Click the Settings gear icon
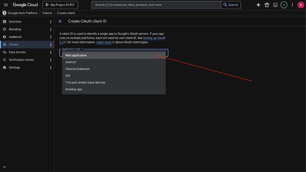The height and width of the screenshot is (172, 306). point(4,67)
